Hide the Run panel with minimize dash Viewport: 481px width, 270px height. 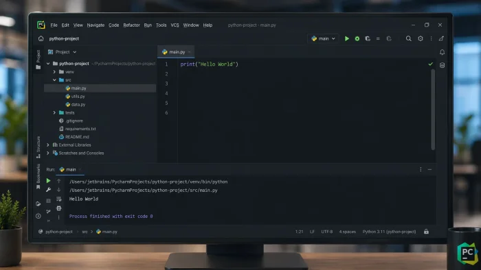click(x=429, y=169)
